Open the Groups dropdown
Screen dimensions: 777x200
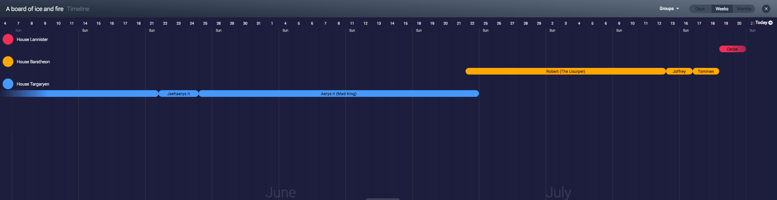pos(669,9)
